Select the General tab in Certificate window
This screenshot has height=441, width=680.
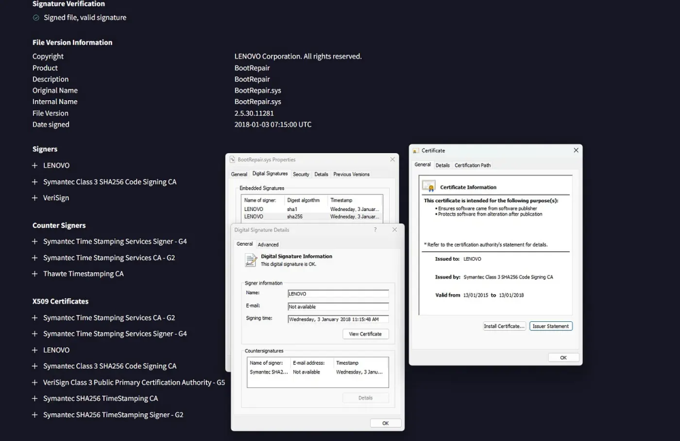point(422,164)
